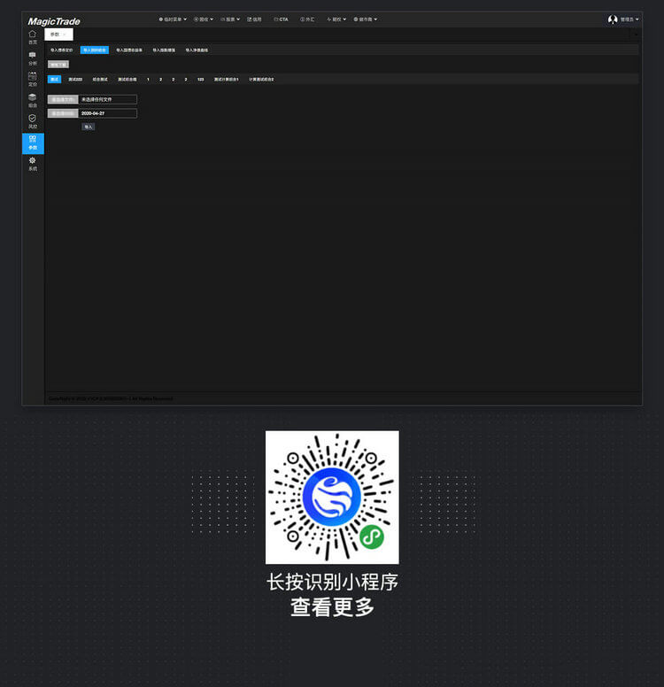
Task: Open the 管理员 user account dropdown
Action: [629, 19]
